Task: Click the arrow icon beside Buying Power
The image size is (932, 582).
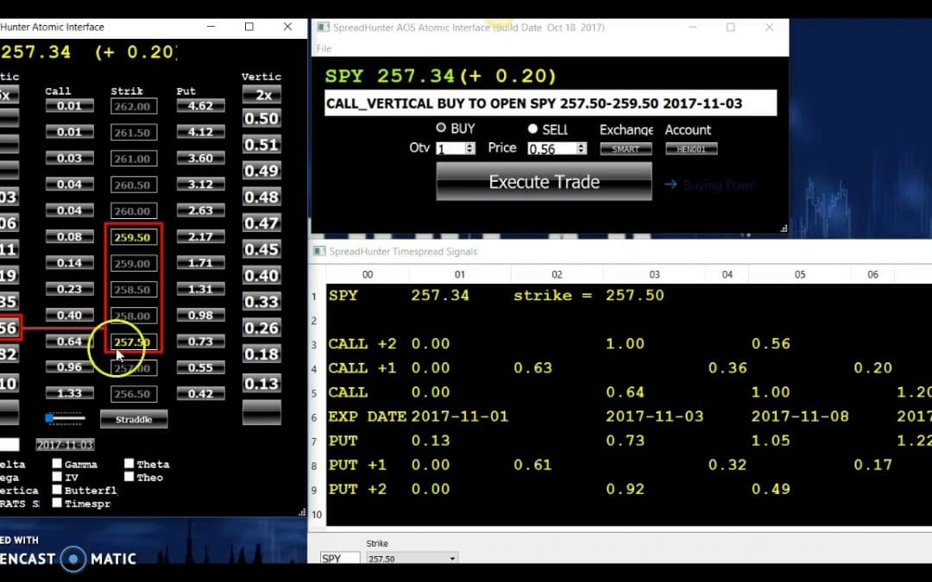Action: pyautogui.click(x=671, y=185)
